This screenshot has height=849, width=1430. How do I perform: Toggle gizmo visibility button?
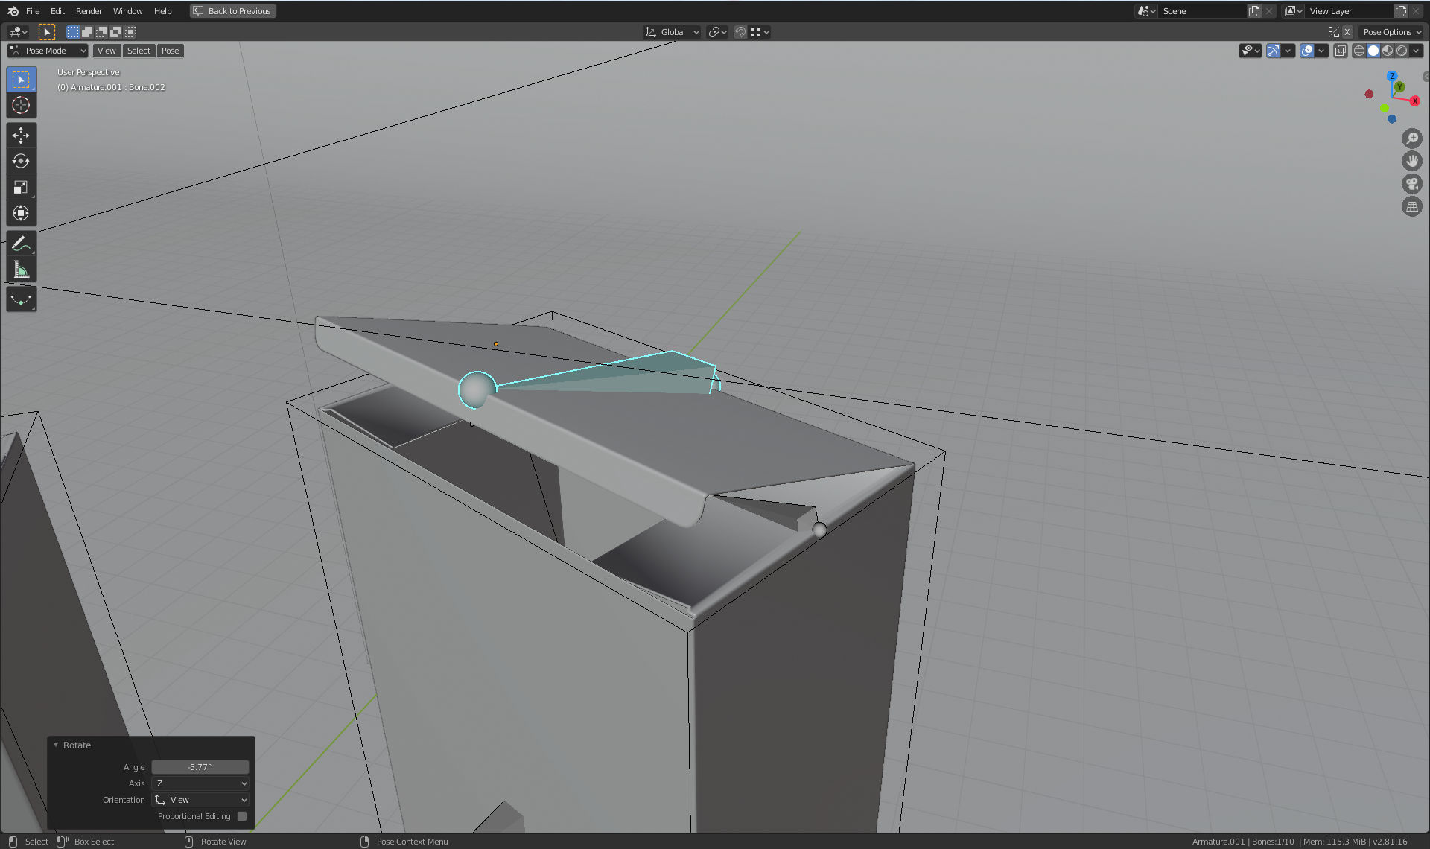[x=1274, y=51]
